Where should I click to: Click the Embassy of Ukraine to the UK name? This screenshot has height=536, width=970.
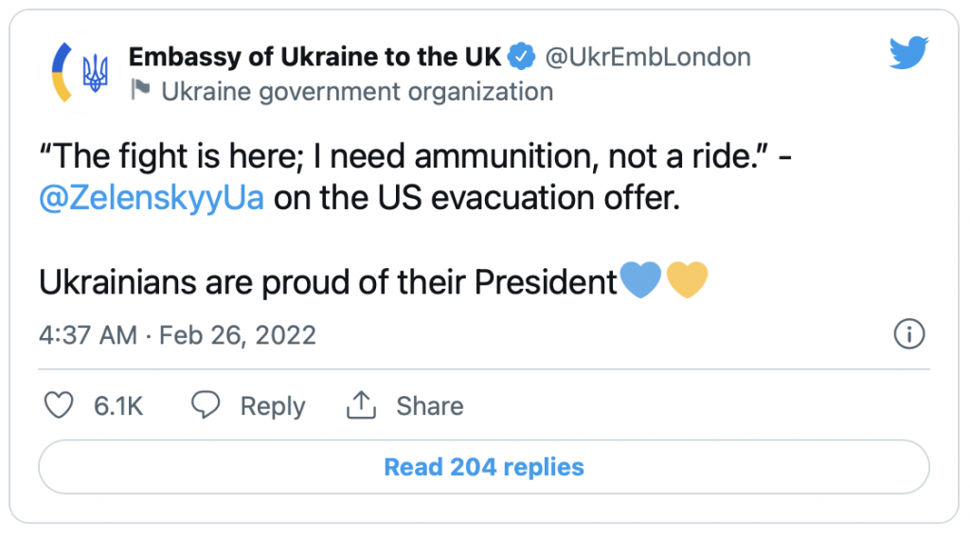317,57
